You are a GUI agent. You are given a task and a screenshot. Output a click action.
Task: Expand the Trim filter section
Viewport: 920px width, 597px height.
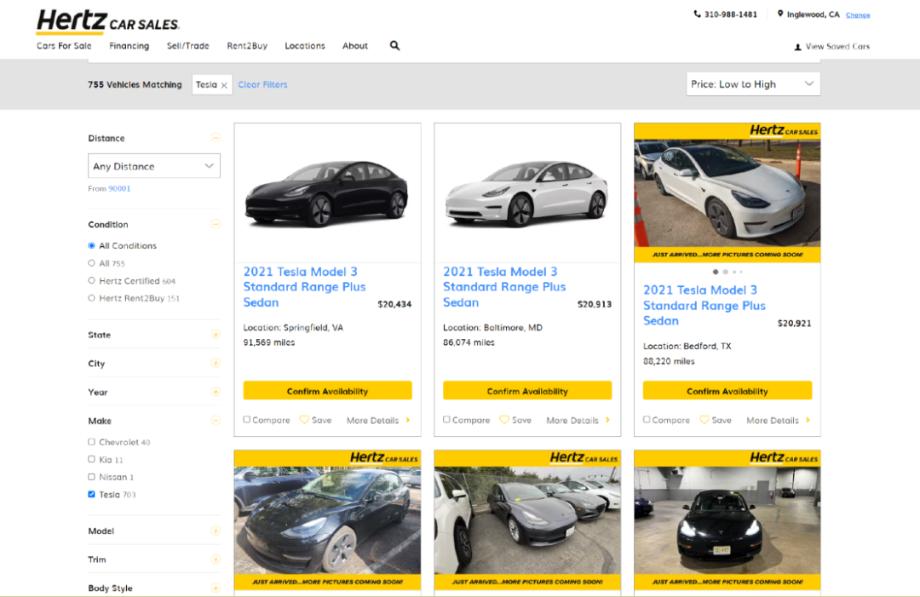216,560
